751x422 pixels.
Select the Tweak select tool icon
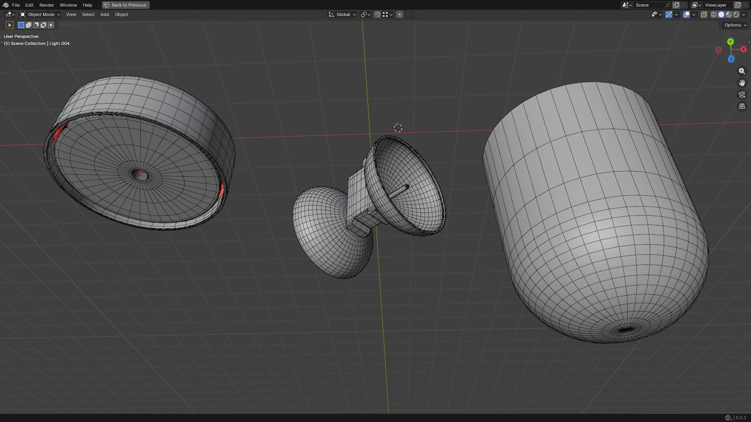click(x=10, y=25)
